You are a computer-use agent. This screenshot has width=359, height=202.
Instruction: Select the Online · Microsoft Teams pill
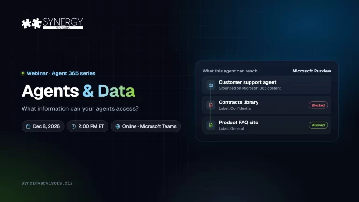tap(146, 126)
